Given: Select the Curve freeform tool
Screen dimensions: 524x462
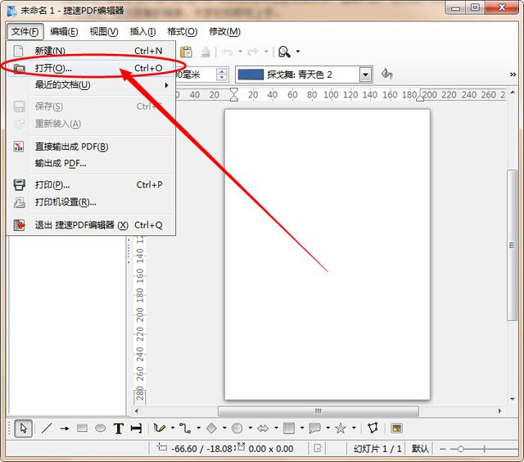Looking at the screenshot, I should coord(160,428).
